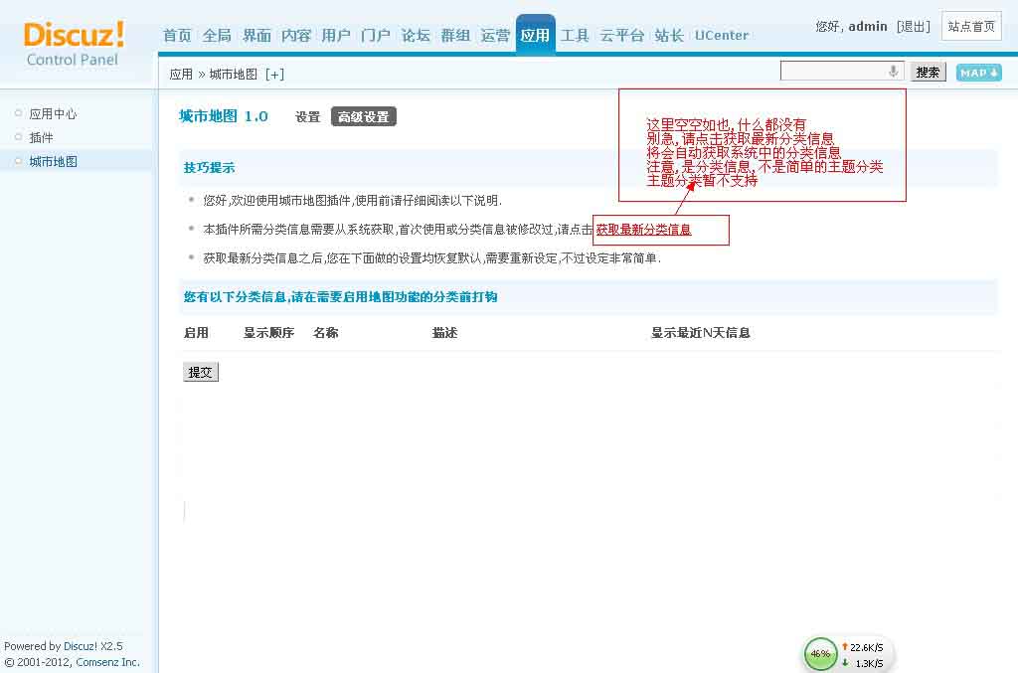Go to the 云平台 tab
The width and height of the screenshot is (1018, 673).
coord(622,35)
